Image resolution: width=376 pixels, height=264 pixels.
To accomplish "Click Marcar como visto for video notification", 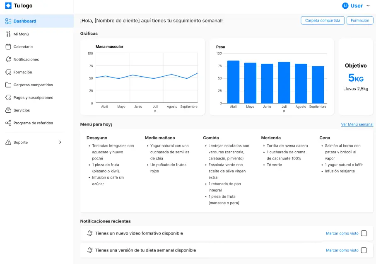I will click(342, 233).
